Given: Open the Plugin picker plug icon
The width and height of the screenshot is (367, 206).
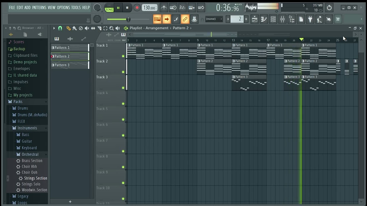Looking at the screenshot, I should pos(310,19).
